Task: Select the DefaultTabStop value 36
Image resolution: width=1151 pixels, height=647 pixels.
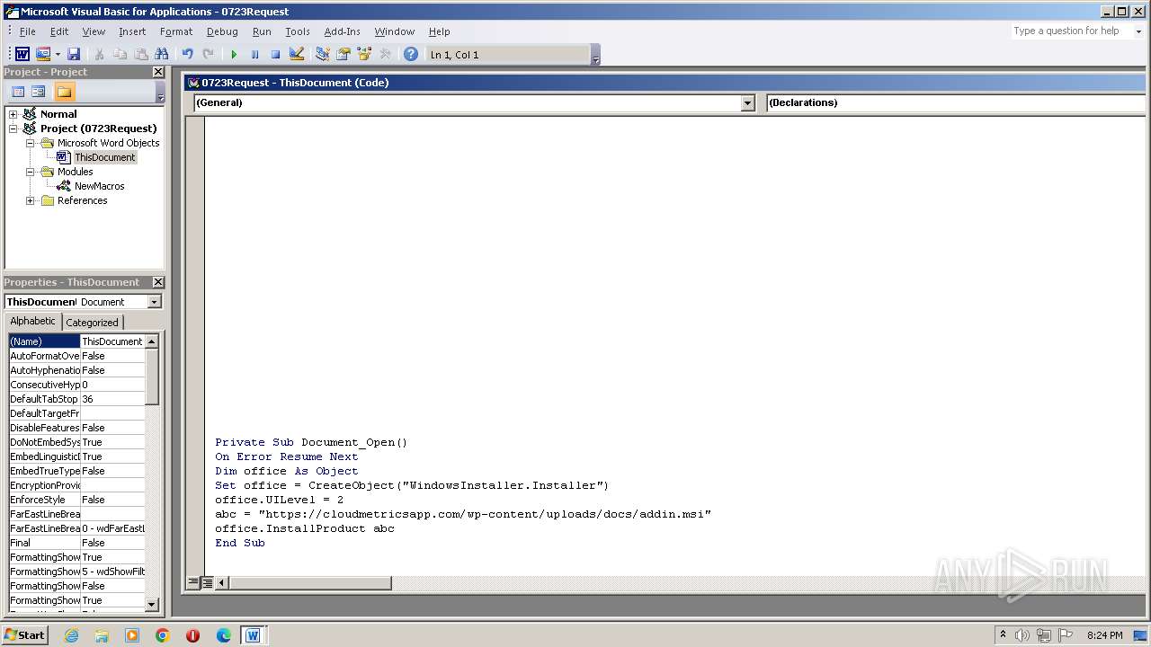Action: click(x=112, y=399)
